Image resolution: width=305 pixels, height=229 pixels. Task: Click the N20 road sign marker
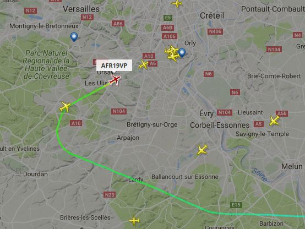[110, 194]
